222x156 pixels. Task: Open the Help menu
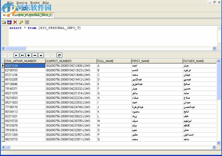coord(46,3)
